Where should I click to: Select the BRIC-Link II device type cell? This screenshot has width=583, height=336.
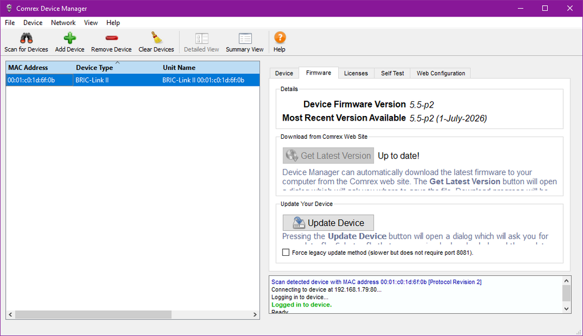click(117, 80)
